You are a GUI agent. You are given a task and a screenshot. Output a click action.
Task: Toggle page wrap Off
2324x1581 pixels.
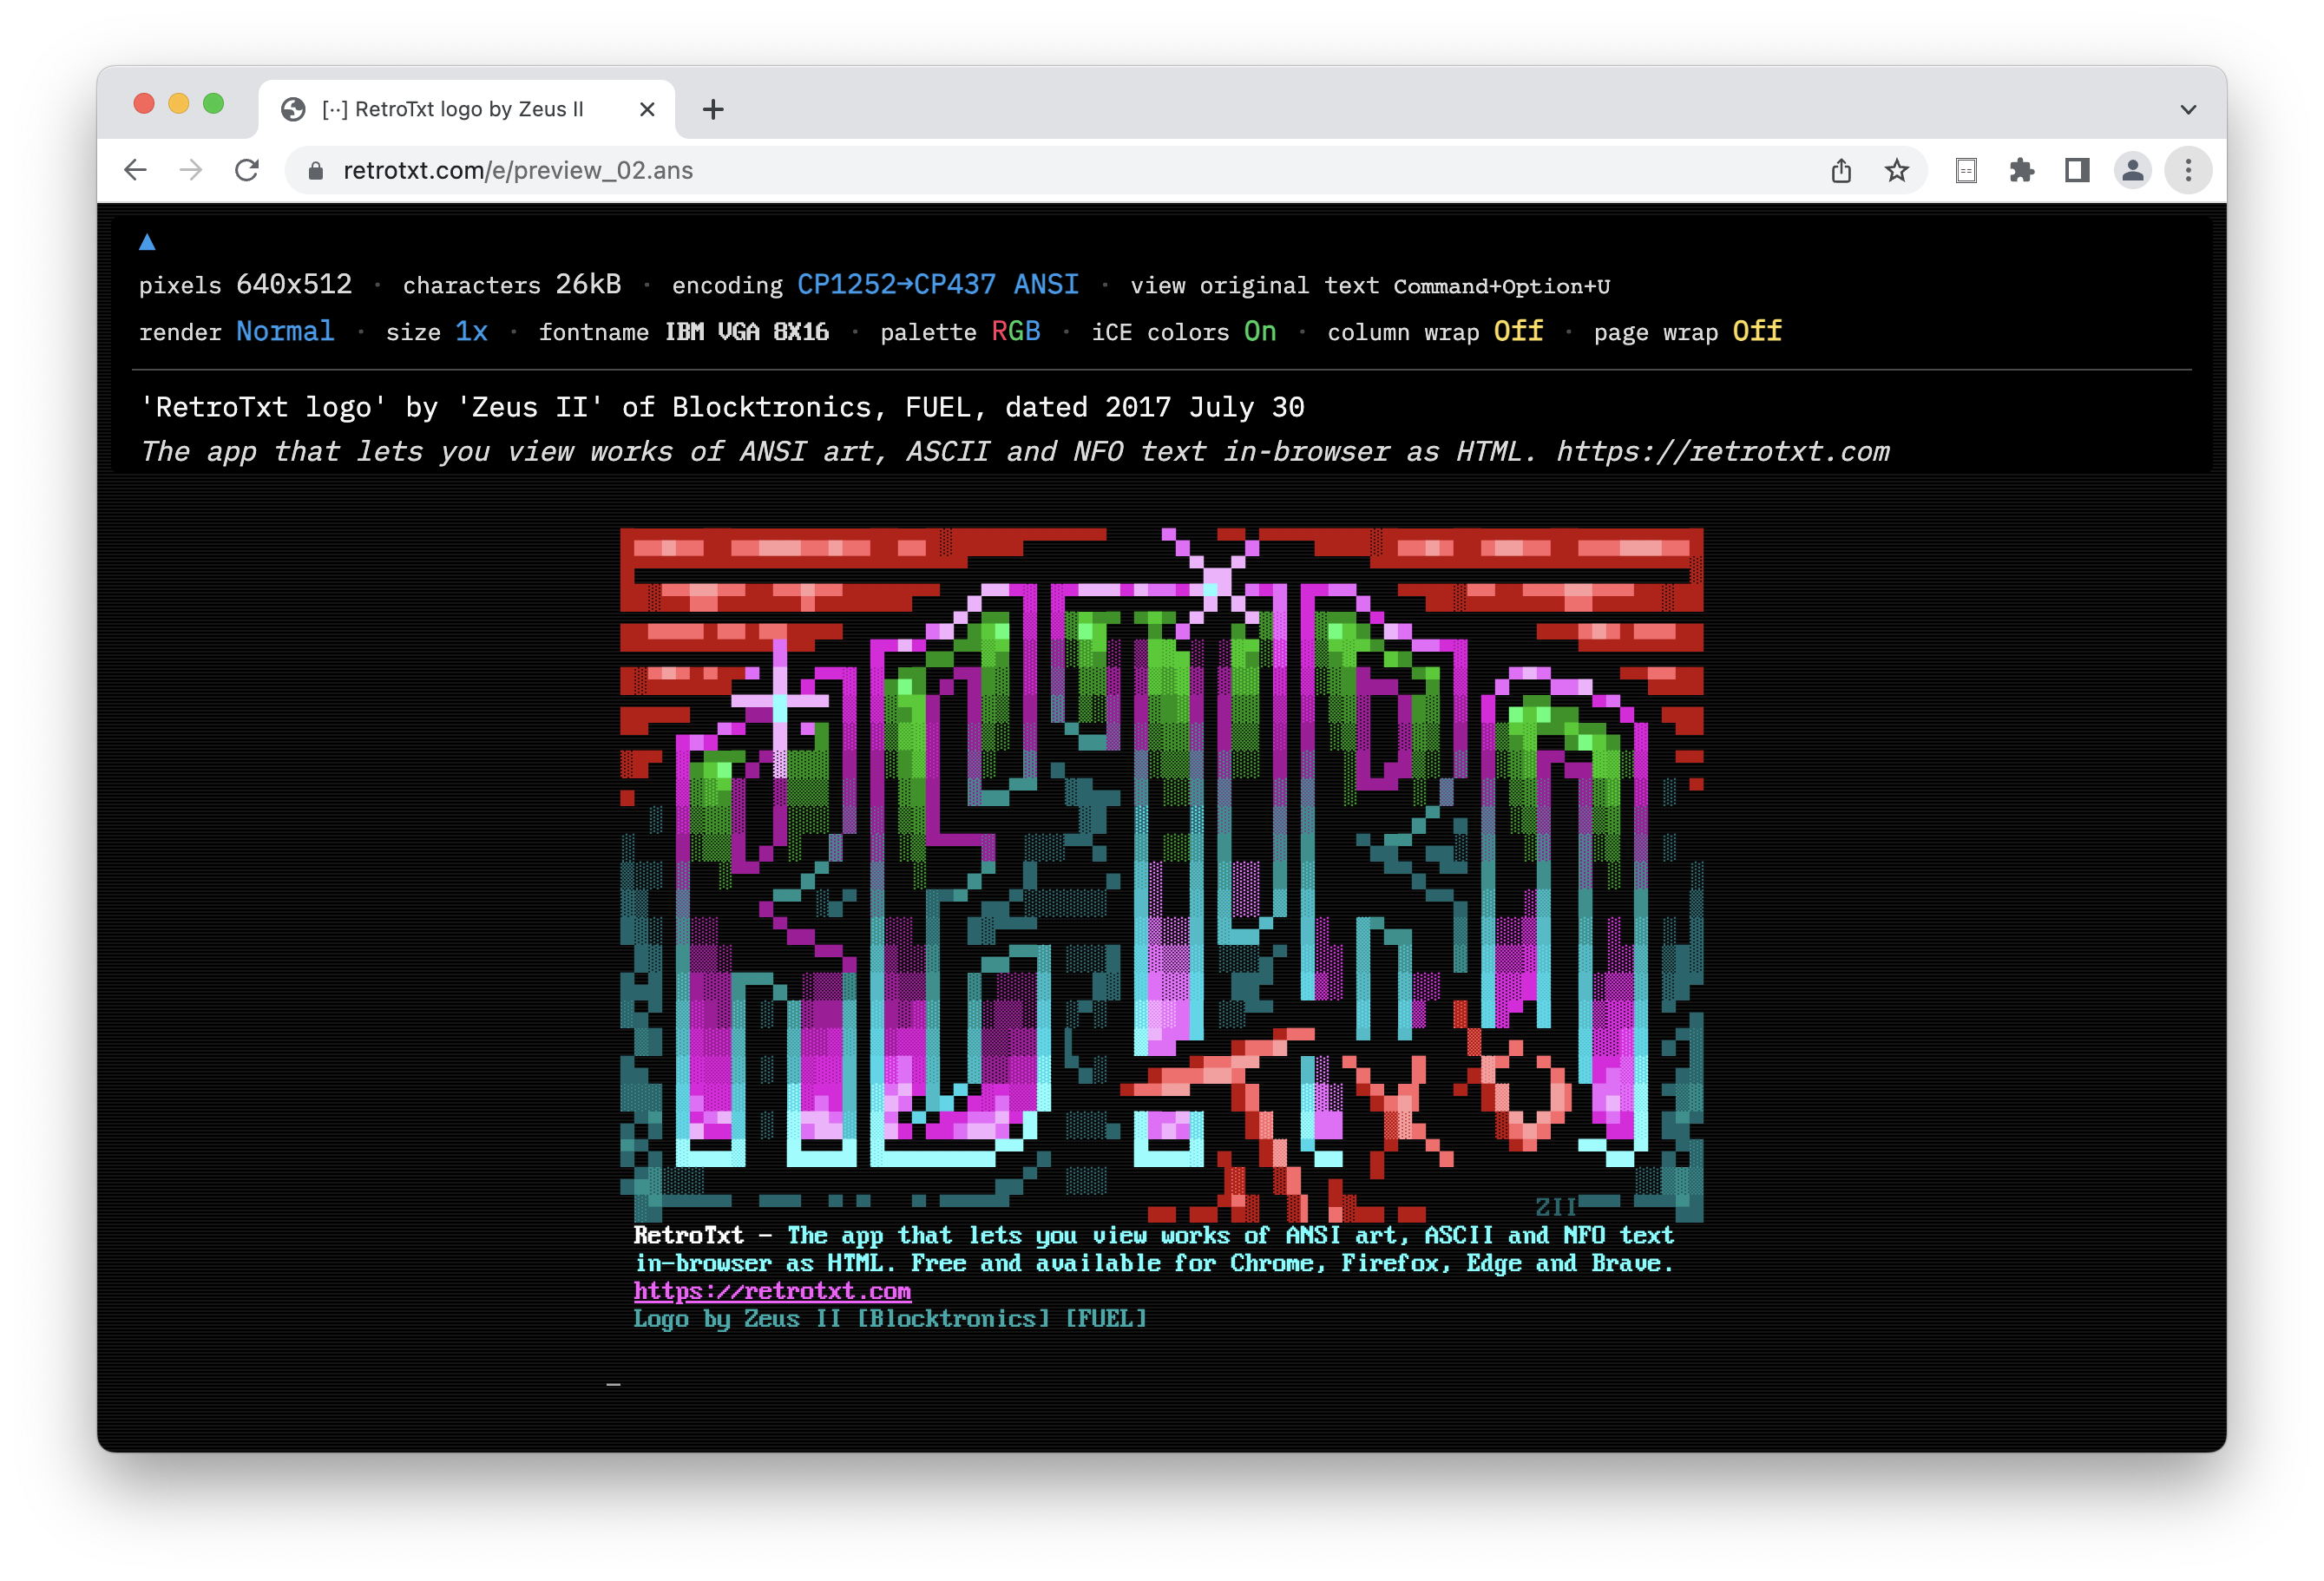(x=1757, y=331)
